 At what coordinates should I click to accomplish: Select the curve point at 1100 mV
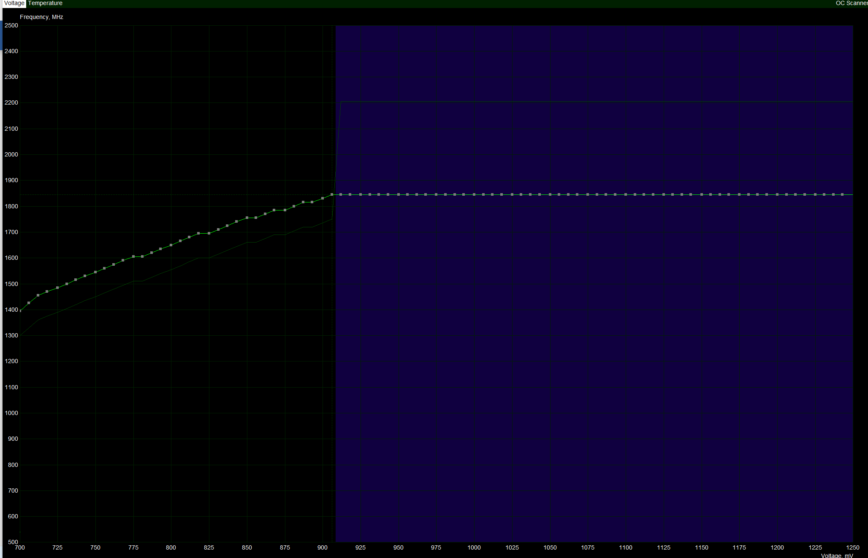626,194
